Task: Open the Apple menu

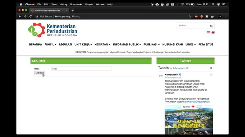Action: pos(21,4)
